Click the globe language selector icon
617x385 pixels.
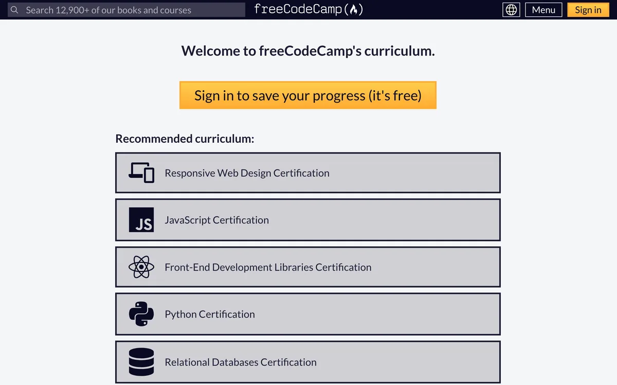pos(512,10)
